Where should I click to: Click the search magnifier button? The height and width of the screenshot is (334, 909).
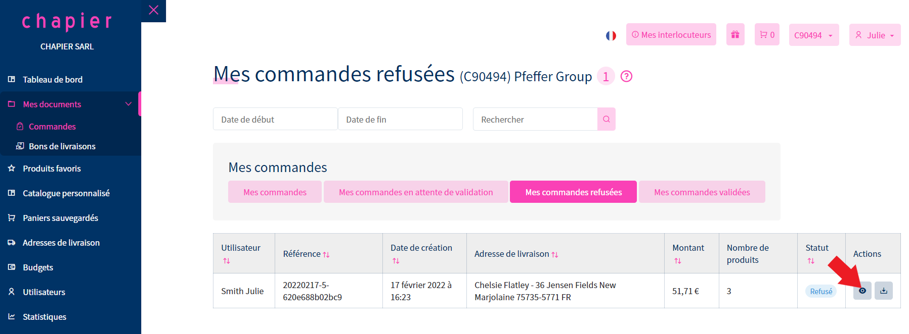tap(606, 120)
